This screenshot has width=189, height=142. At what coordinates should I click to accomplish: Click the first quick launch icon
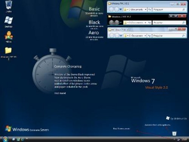pyautogui.click(x=14, y=139)
